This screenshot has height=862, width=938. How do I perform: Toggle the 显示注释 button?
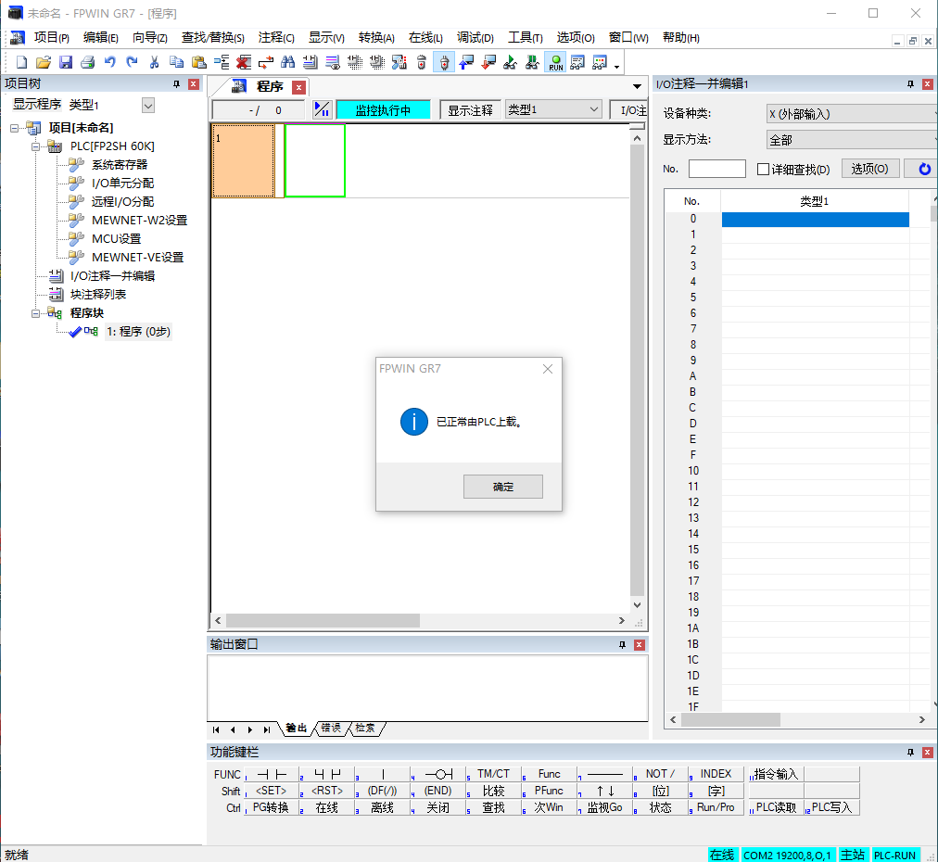click(470, 110)
